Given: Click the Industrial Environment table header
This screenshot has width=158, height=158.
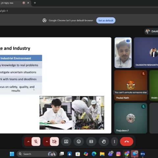Looking at the screenshot, I should (x=21, y=58).
